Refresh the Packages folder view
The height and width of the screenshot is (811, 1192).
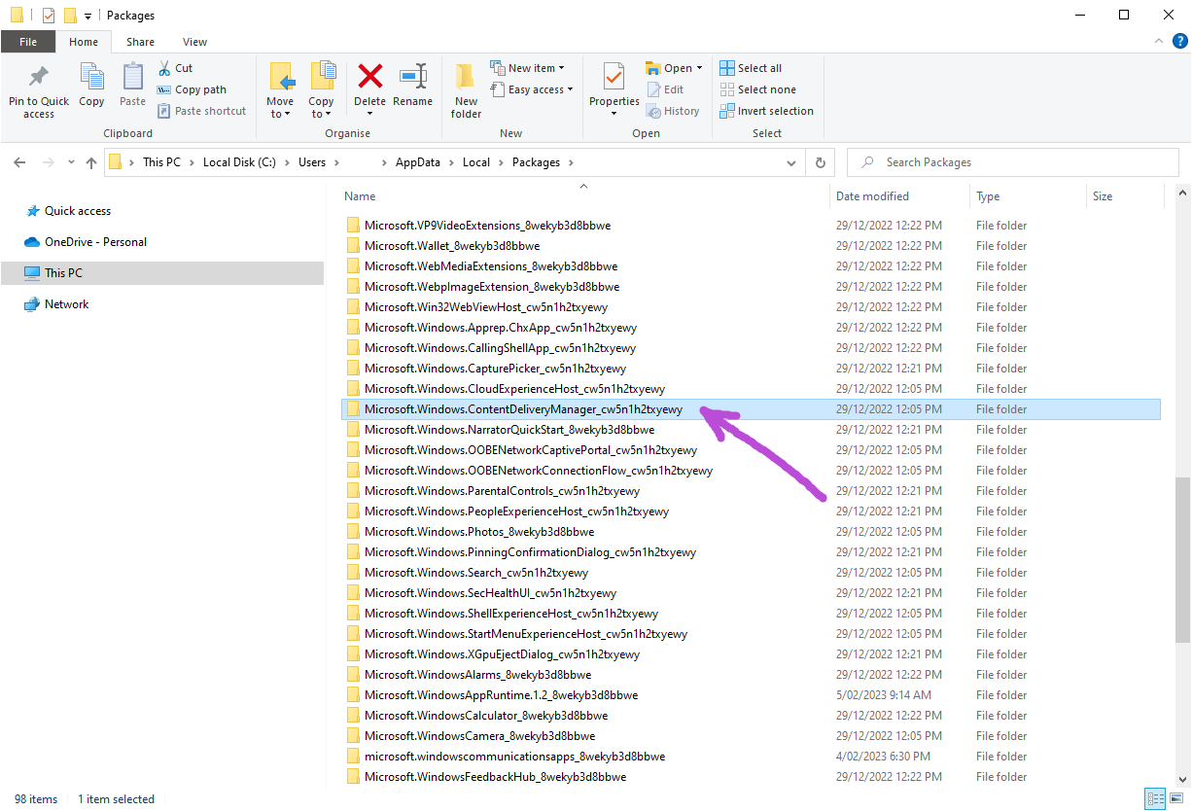[x=821, y=162]
